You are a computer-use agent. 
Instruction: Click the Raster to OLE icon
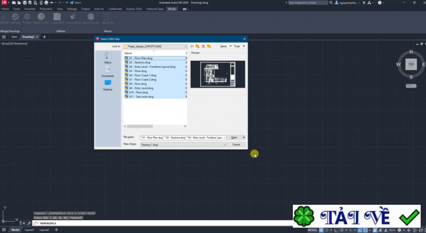(41, 18)
